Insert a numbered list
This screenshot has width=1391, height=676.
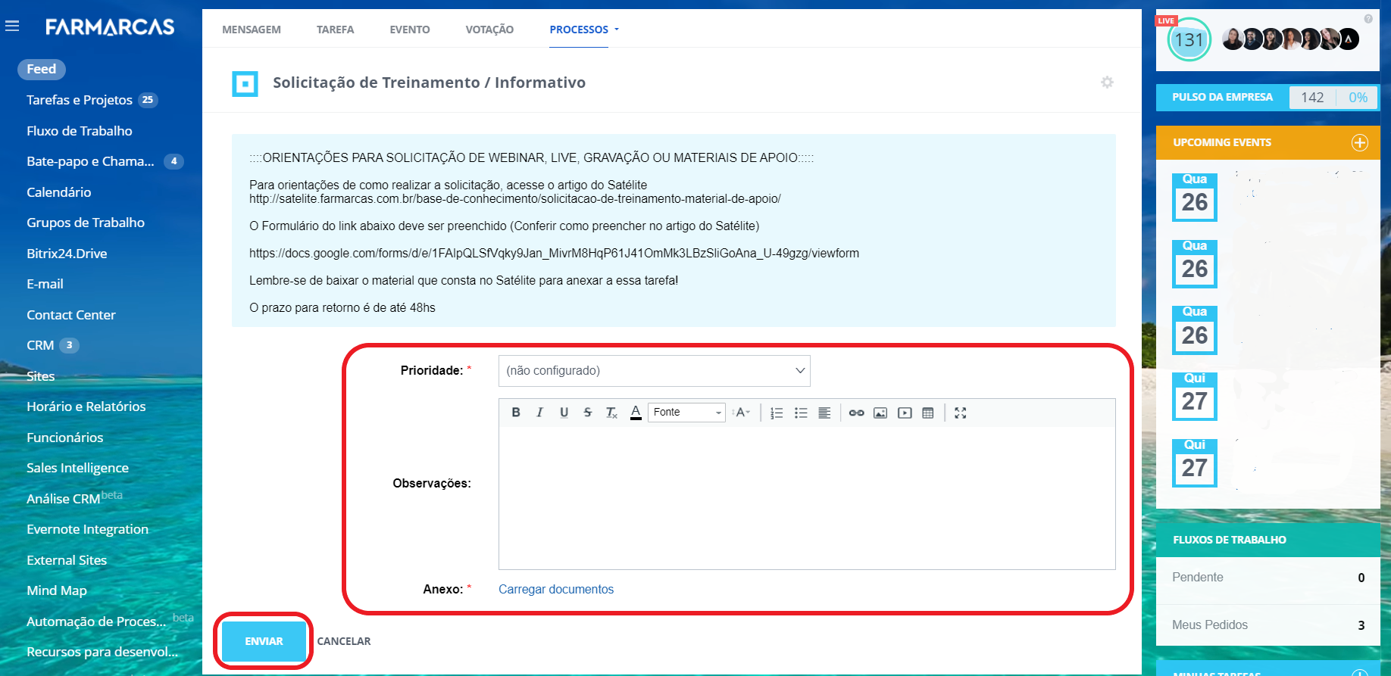[777, 413]
